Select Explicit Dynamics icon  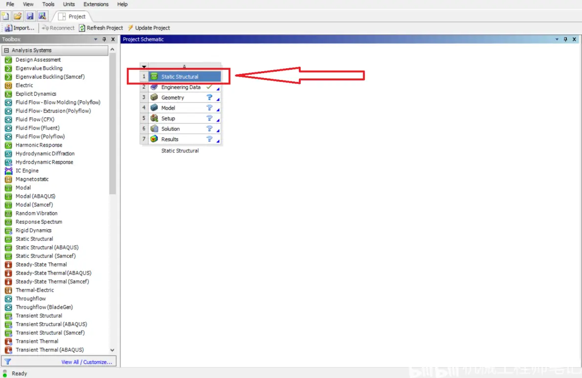8,94
